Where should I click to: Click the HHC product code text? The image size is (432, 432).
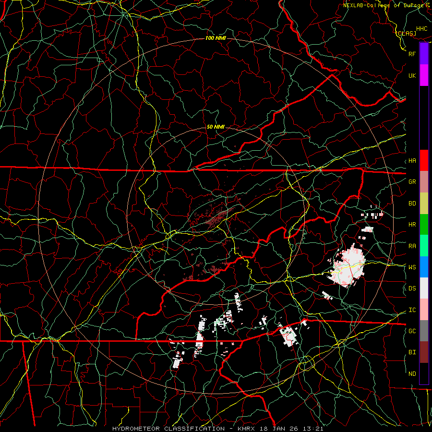pos(422,29)
